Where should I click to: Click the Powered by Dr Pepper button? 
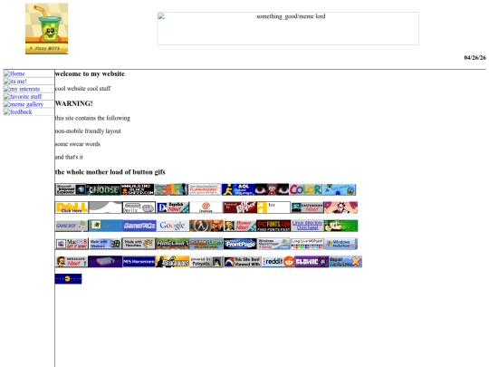(239, 208)
